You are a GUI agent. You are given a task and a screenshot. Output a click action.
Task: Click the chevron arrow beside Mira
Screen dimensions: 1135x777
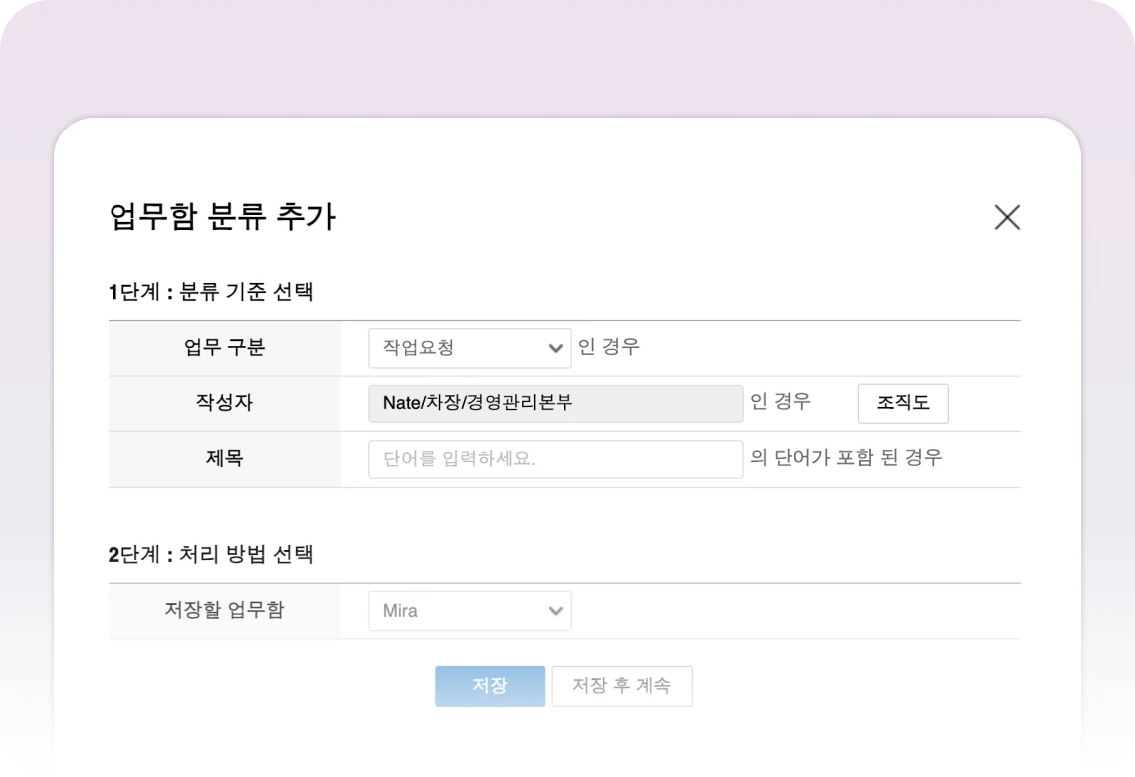coord(556,611)
